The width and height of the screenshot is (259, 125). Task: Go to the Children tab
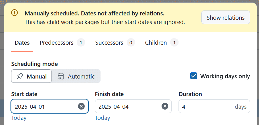point(156,43)
